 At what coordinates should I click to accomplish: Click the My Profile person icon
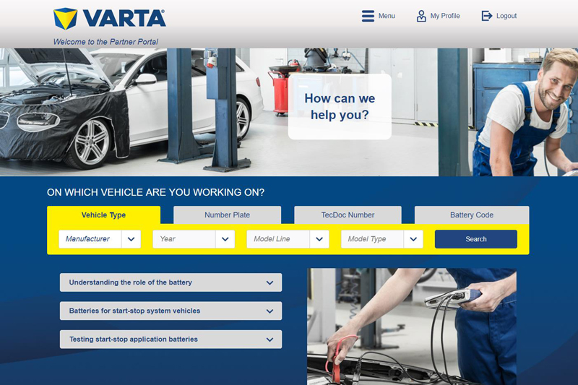[x=421, y=16]
